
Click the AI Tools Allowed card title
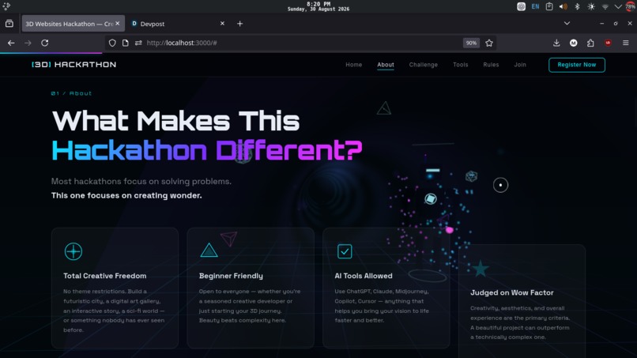pos(364,276)
